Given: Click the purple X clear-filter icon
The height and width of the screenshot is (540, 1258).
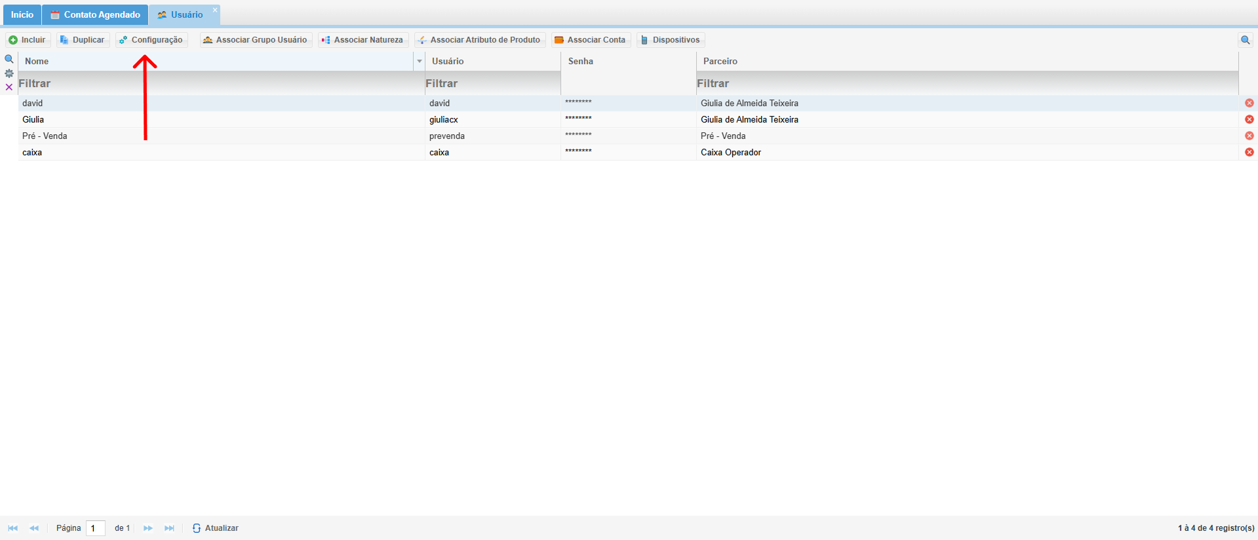Looking at the screenshot, I should (9, 87).
